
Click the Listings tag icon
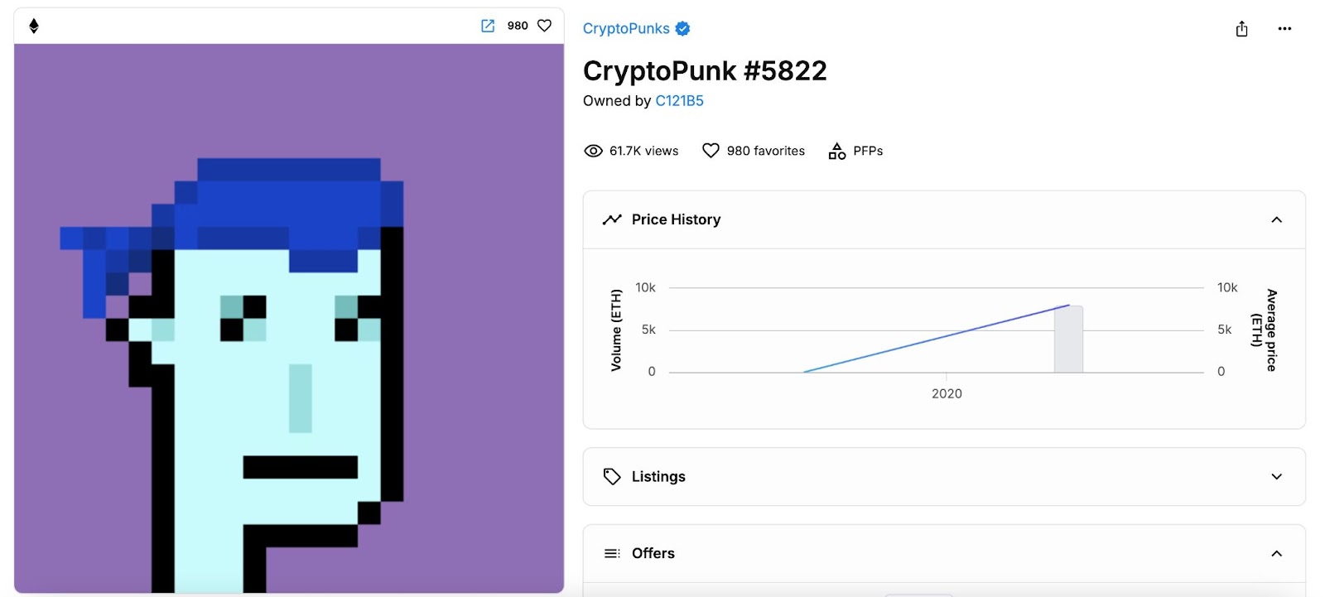[612, 477]
